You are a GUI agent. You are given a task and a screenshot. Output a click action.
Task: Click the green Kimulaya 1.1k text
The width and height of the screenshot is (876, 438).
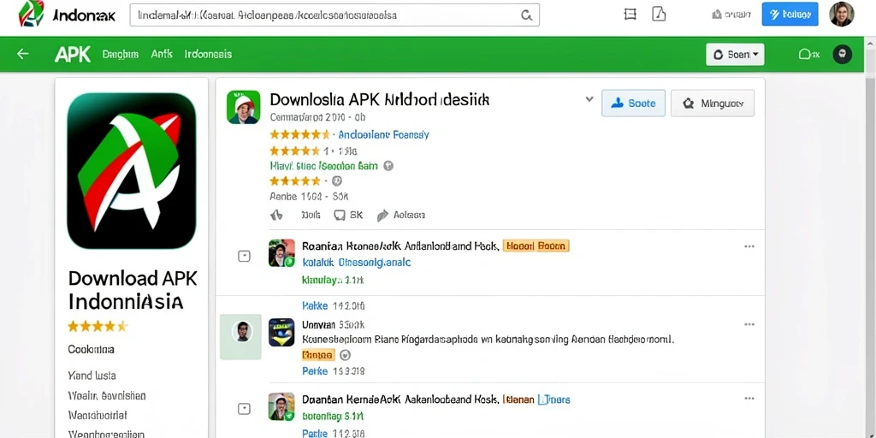(x=333, y=280)
